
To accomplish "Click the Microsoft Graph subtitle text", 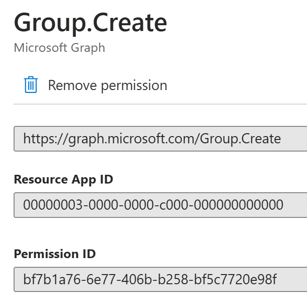I will [x=59, y=48].
